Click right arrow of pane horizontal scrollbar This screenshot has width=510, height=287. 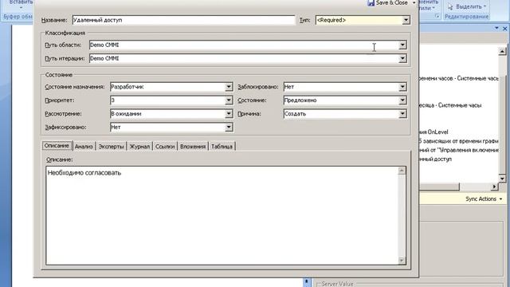point(494,187)
